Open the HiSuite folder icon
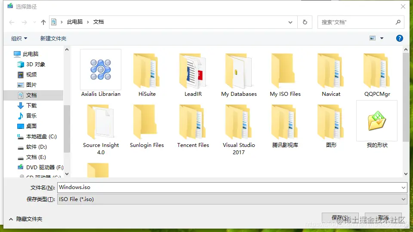 point(147,70)
